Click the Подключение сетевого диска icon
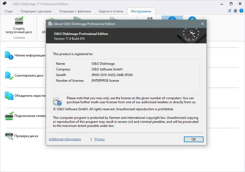 9,116
